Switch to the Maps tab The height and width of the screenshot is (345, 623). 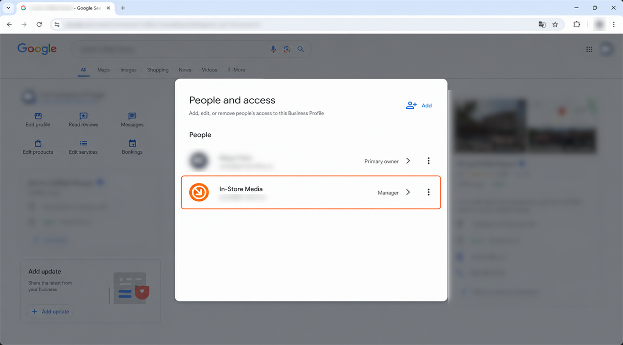click(x=104, y=70)
